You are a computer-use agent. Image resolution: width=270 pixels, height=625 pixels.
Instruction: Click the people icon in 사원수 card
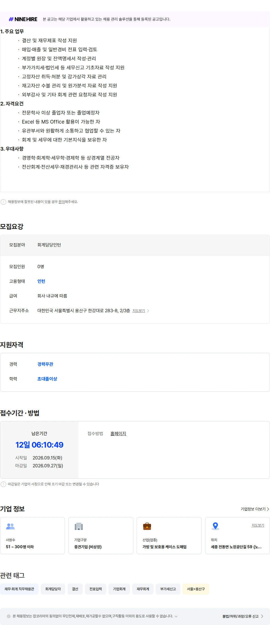tap(10, 526)
